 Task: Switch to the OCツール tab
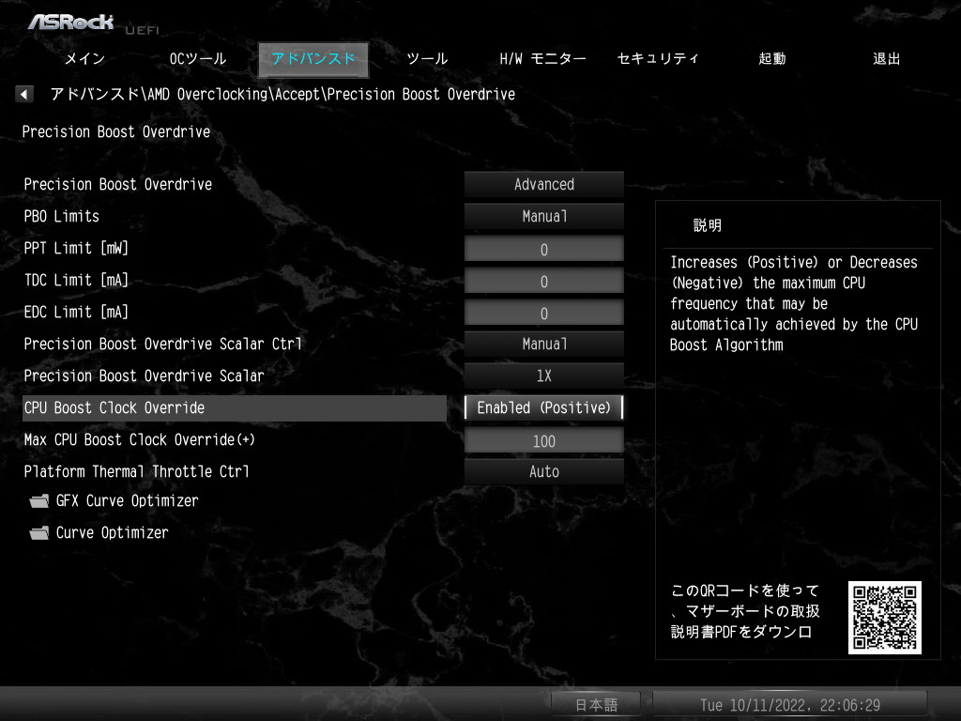tap(198, 59)
